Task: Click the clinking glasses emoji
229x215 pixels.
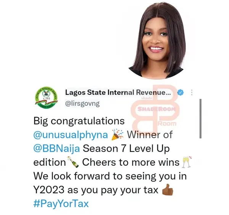Action: [x=186, y=162]
